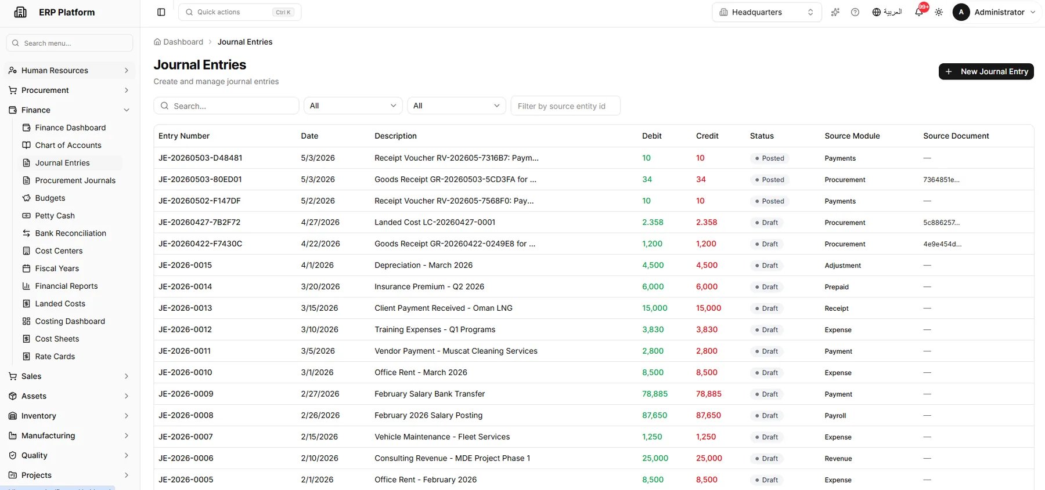Click the ERP Platform logo icon
Screen dimensions: 1045x490
tap(20, 12)
